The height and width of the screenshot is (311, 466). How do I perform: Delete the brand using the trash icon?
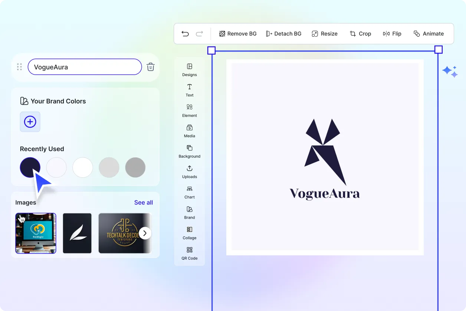151,67
